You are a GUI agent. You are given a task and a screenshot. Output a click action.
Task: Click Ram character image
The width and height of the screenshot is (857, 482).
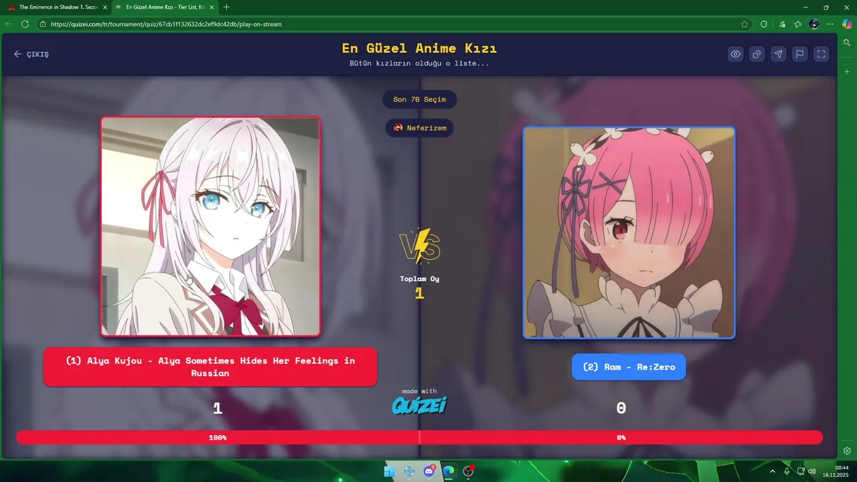coord(629,232)
